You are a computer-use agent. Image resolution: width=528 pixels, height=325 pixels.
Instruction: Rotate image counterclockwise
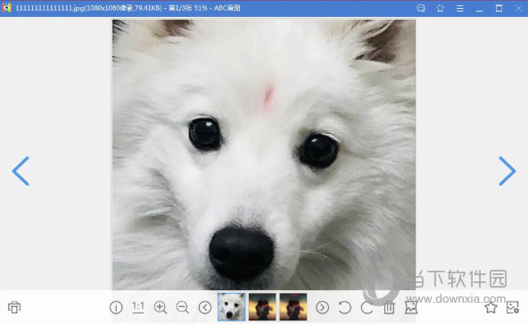click(x=345, y=307)
